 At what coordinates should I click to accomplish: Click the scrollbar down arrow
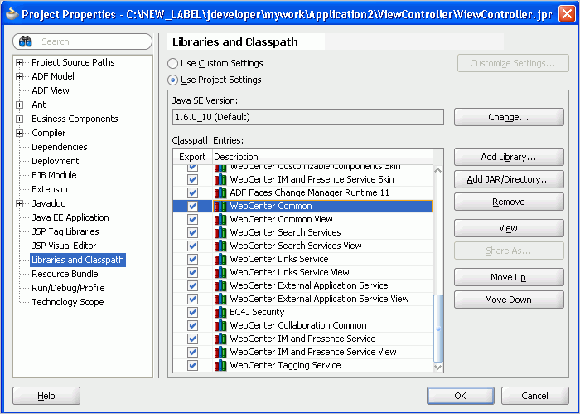click(x=438, y=367)
